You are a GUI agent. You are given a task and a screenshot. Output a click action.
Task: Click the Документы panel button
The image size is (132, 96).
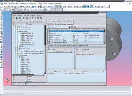point(29,81)
